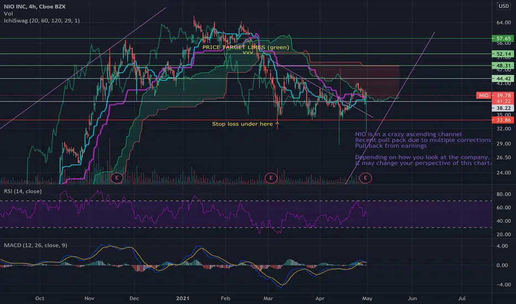Image resolution: width=516 pixels, height=304 pixels.
Task: Click the -4.00 MACD axis value
Action: click(x=503, y=285)
